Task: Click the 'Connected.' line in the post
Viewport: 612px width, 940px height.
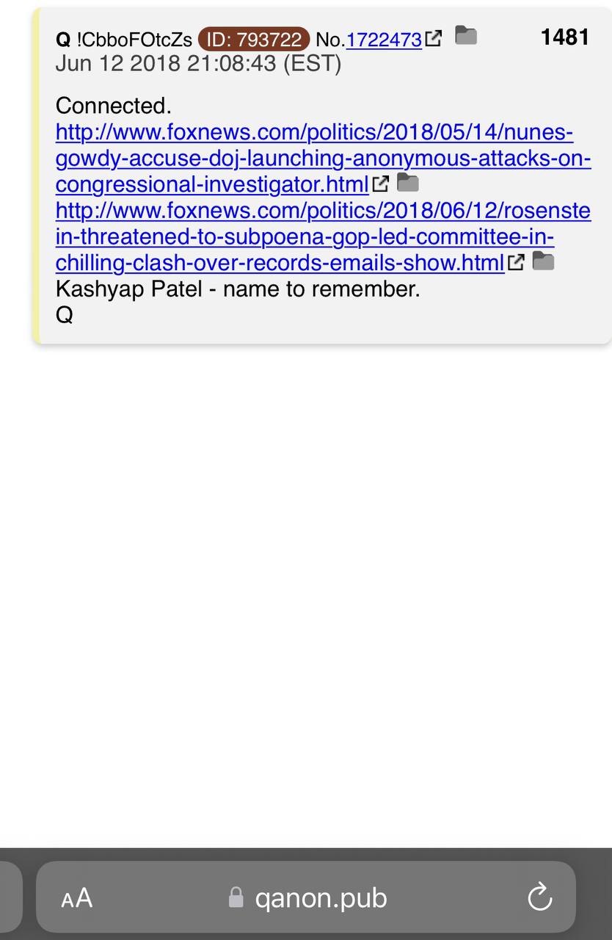Action: pos(114,106)
